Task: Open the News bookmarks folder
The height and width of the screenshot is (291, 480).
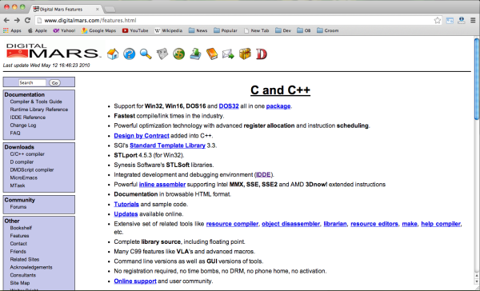Action: 198,30
